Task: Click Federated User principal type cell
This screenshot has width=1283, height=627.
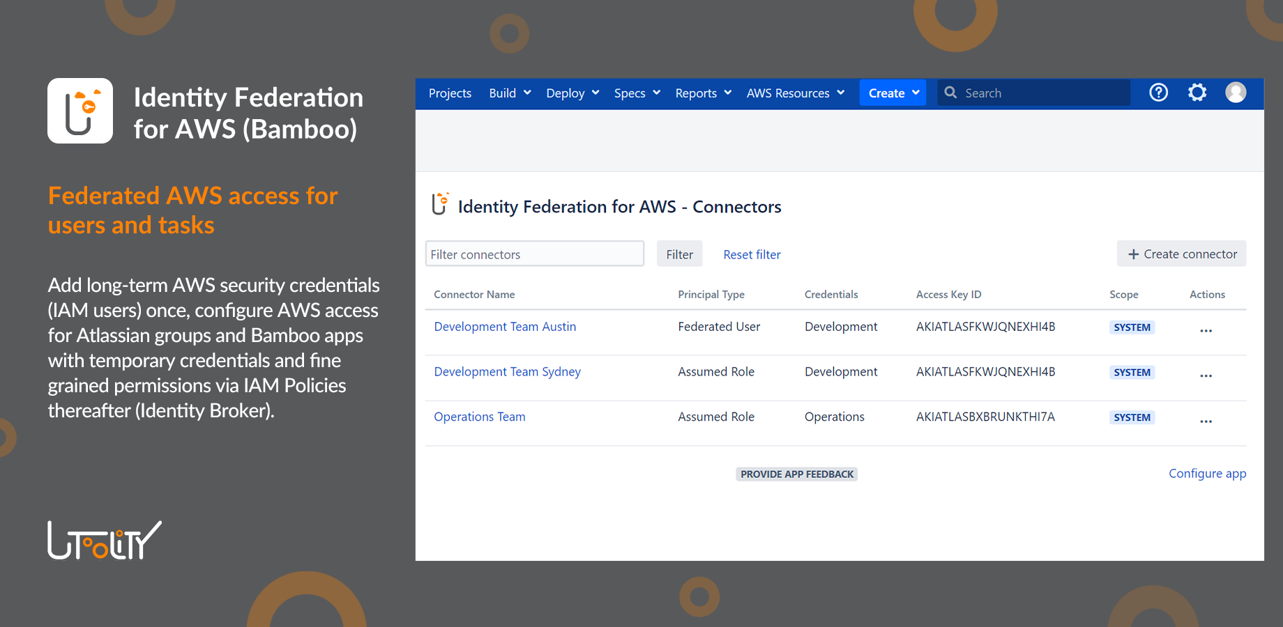Action: point(719,327)
